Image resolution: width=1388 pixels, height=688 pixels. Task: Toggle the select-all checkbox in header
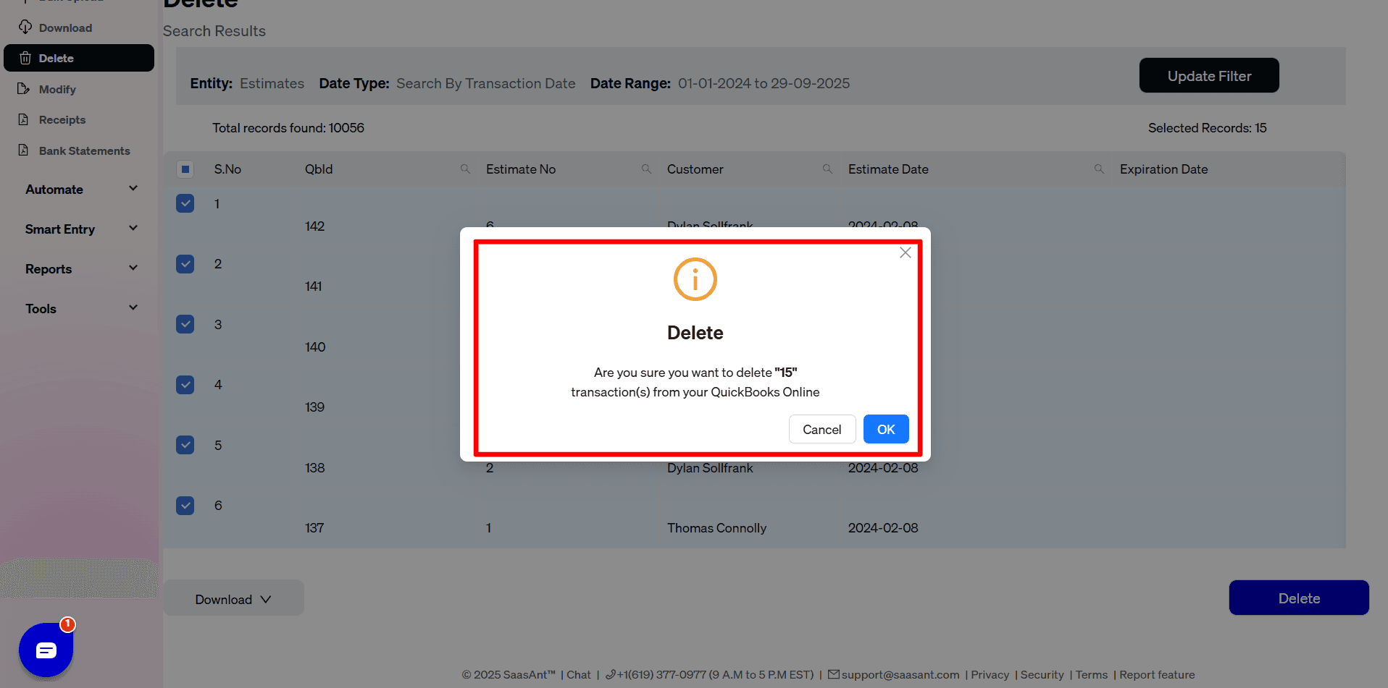[185, 169]
